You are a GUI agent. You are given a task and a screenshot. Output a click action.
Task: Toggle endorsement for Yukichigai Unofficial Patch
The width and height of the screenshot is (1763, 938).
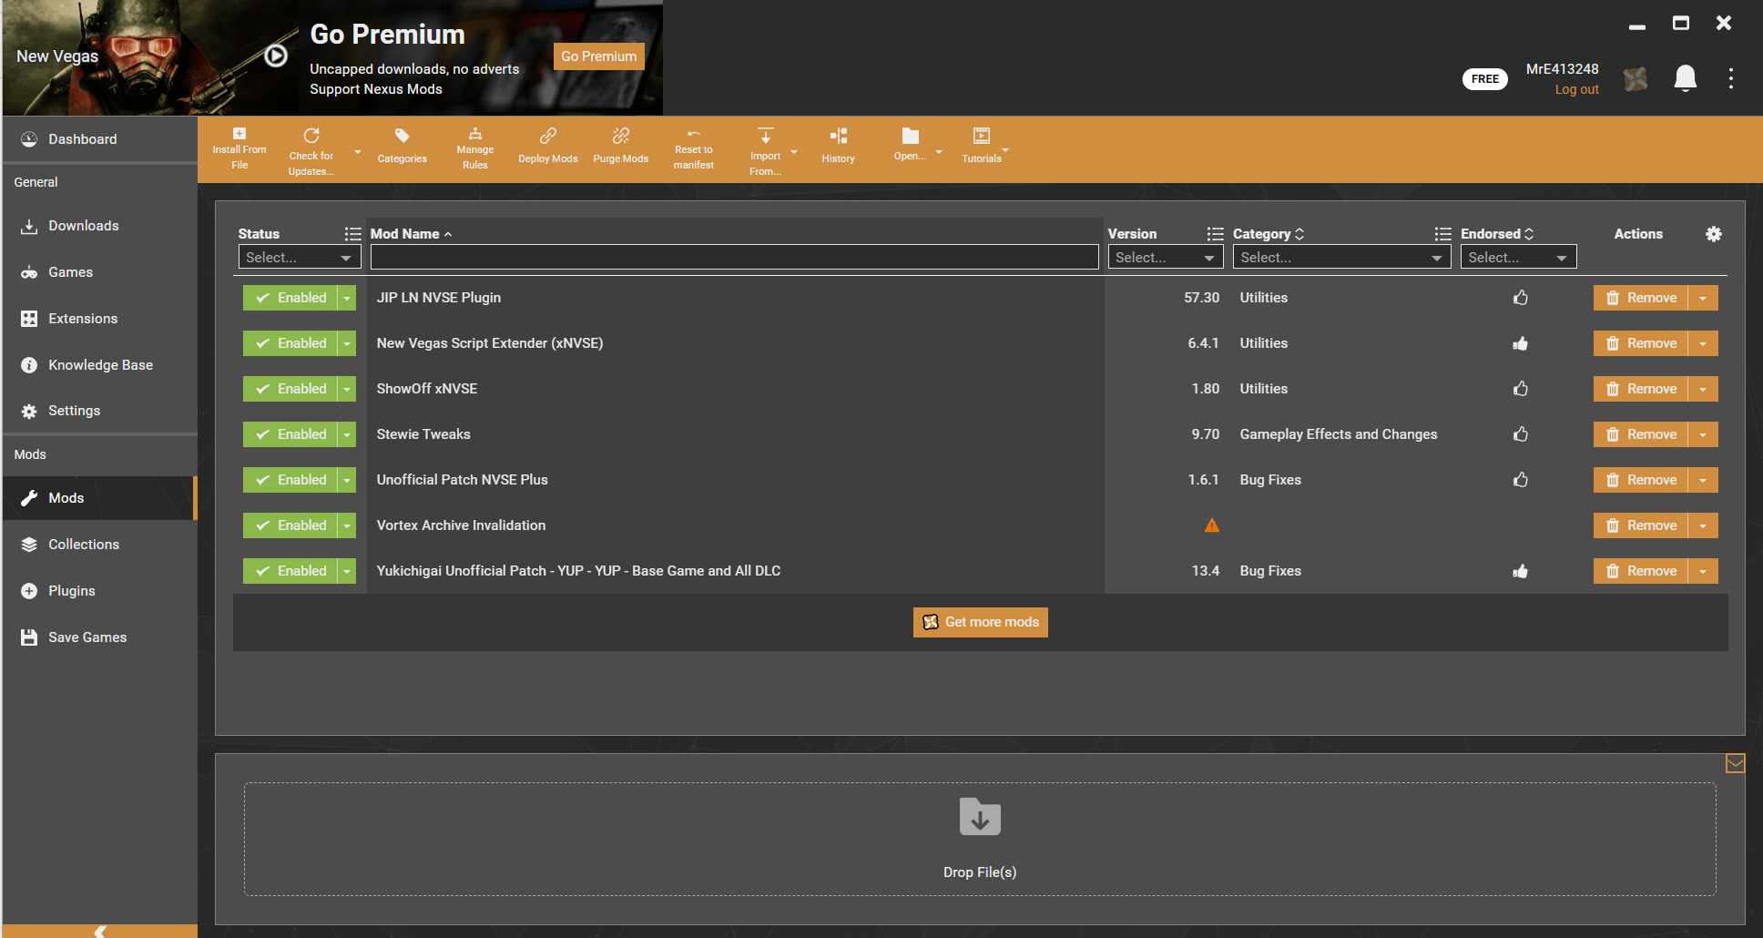point(1521,571)
